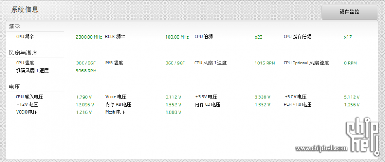Click the PCH +1.0 电压 label
This screenshot has height=162, width=385.
298,104
